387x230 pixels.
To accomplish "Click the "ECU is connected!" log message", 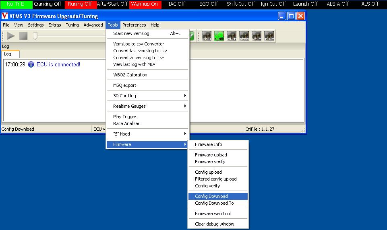I will pos(58,65).
